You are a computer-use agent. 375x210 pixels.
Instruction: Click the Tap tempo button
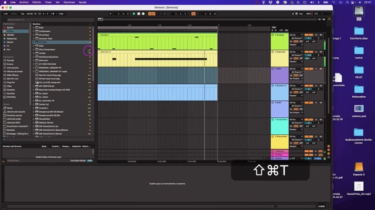point(22,14)
